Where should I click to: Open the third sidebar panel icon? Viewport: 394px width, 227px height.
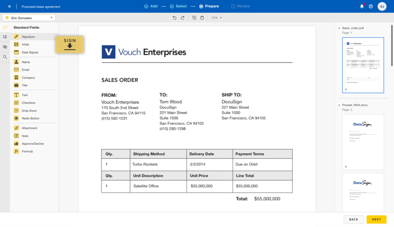tap(5, 47)
